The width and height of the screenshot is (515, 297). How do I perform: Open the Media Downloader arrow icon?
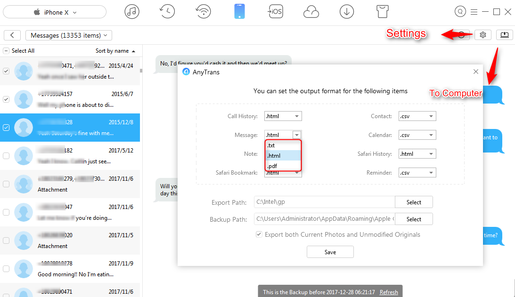pyautogui.click(x=346, y=12)
